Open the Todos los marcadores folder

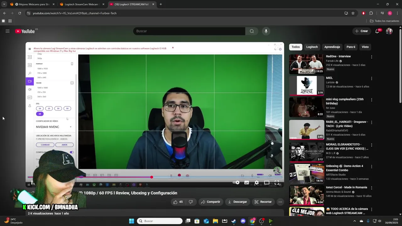point(384,21)
